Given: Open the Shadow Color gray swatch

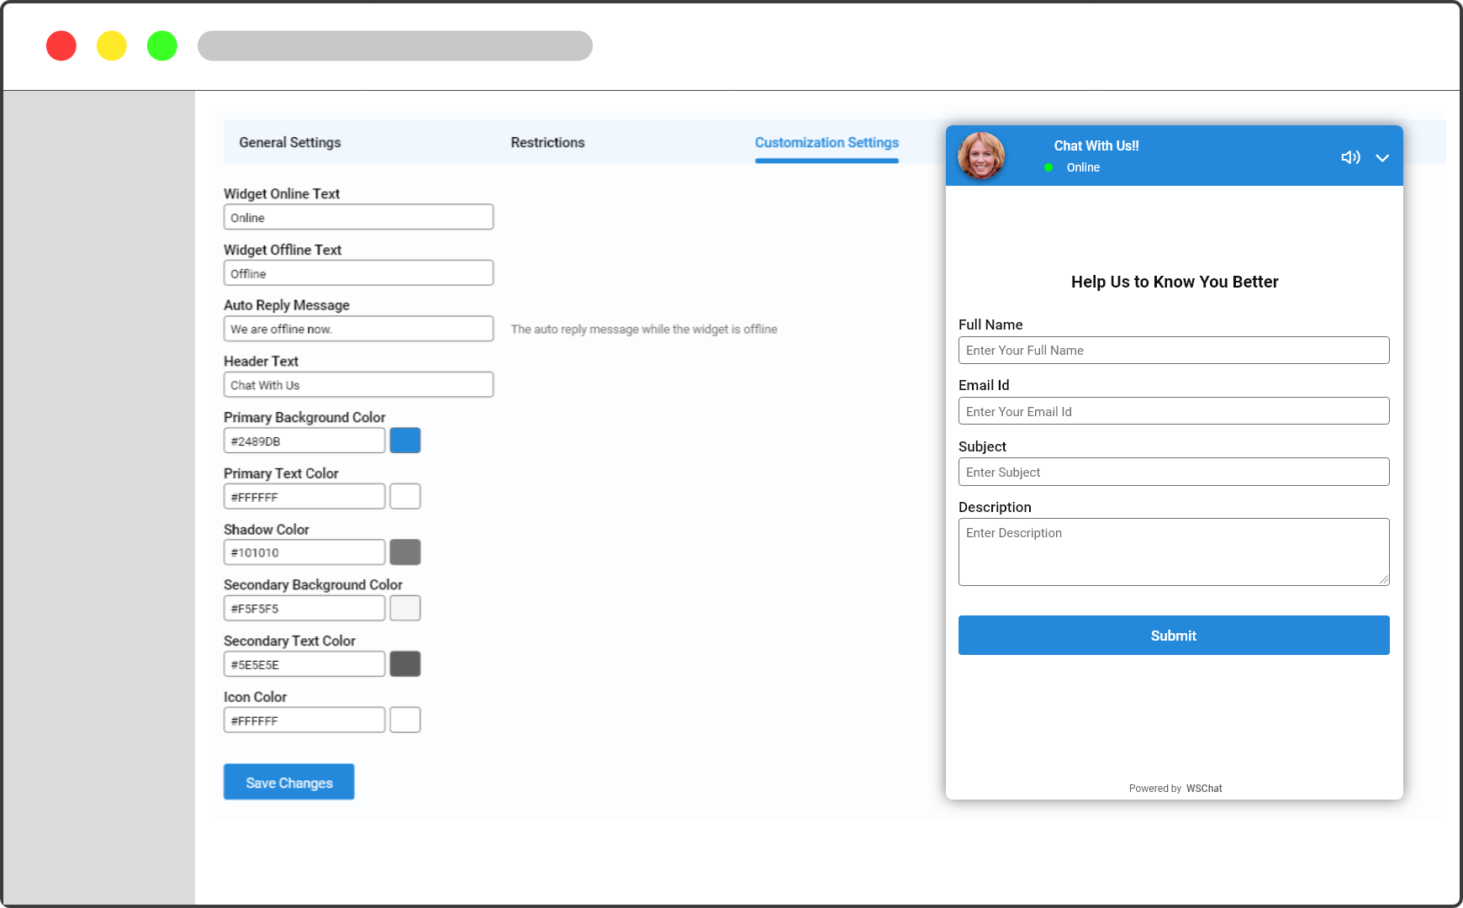Looking at the screenshot, I should point(405,552).
